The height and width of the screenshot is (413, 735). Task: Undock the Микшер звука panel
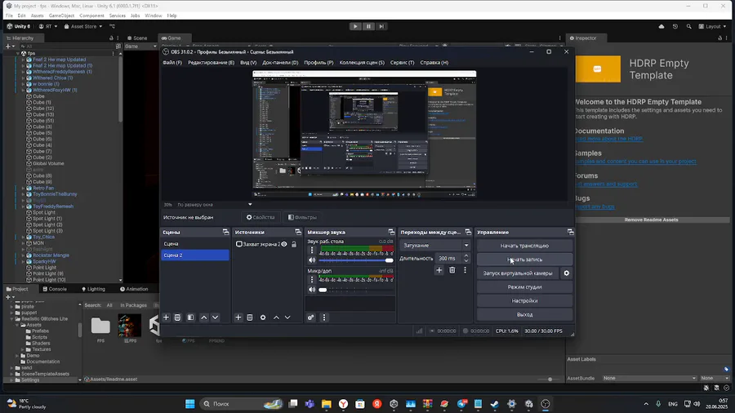[391, 233]
